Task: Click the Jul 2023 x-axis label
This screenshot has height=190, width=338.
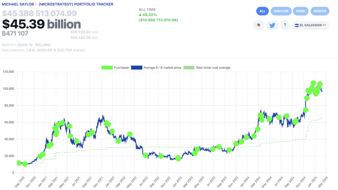Action: 211,182
